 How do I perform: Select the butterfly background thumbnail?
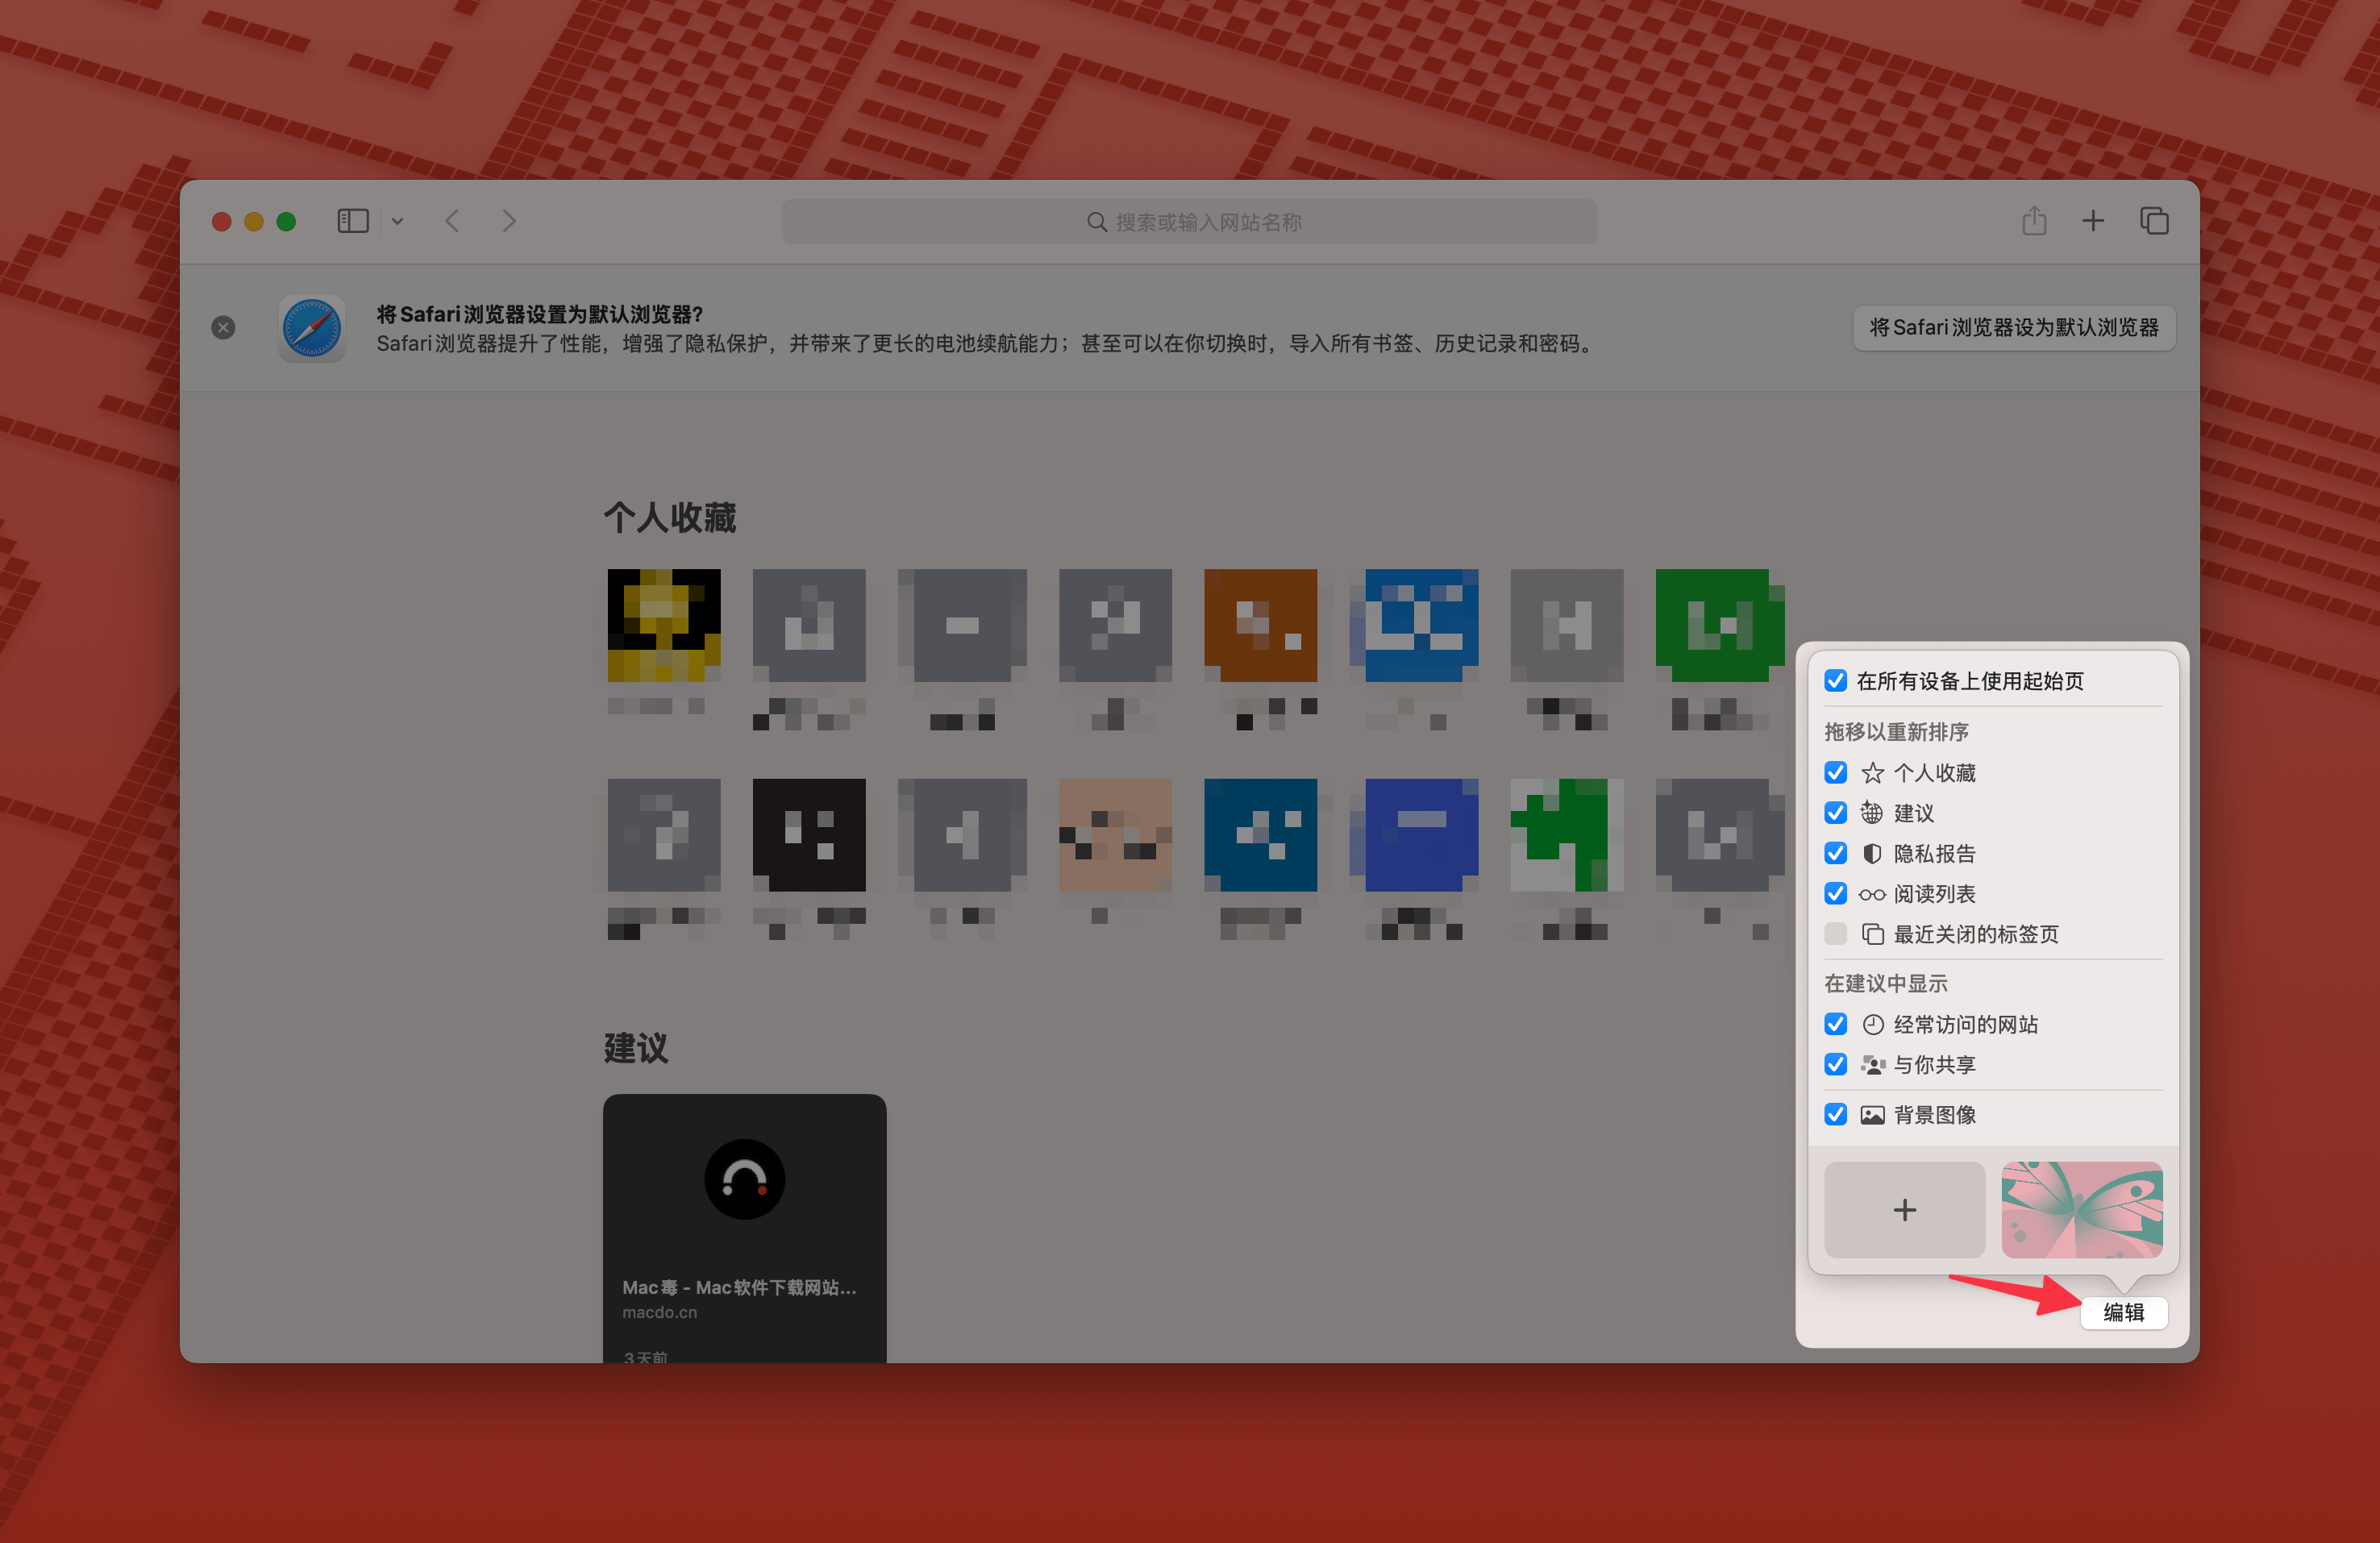[2081, 1210]
